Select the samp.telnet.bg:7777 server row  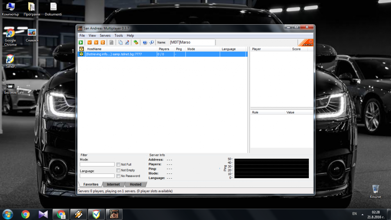point(163,54)
